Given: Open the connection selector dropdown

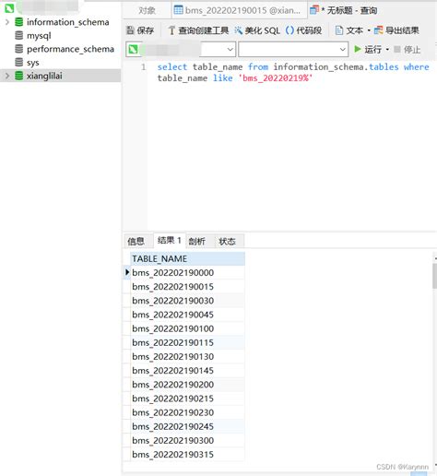Looking at the screenshot, I should (x=230, y=49).
